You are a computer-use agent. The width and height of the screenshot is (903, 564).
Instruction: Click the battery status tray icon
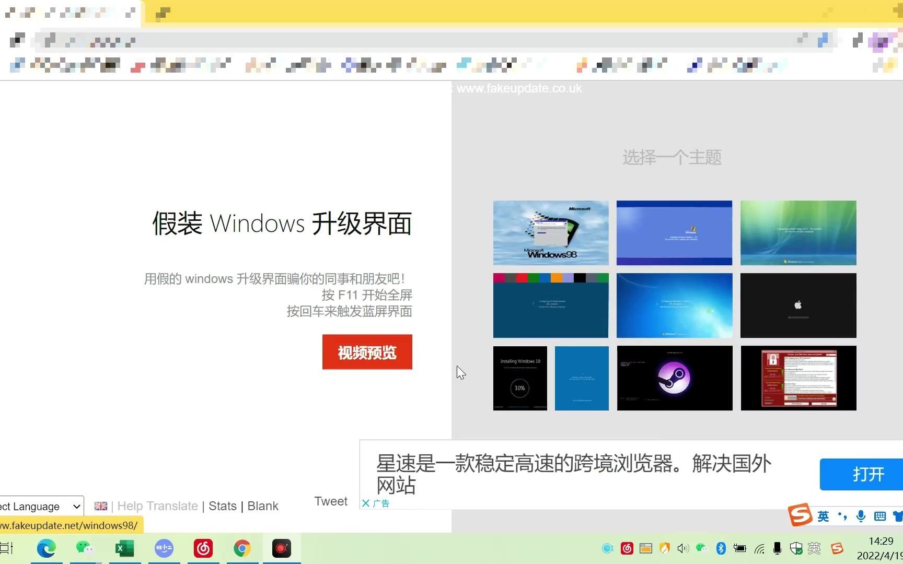click(739, 548)
